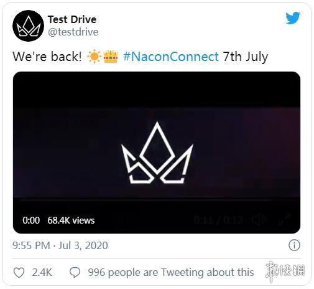Click the 0:00 video time indicator

[31, 220]
